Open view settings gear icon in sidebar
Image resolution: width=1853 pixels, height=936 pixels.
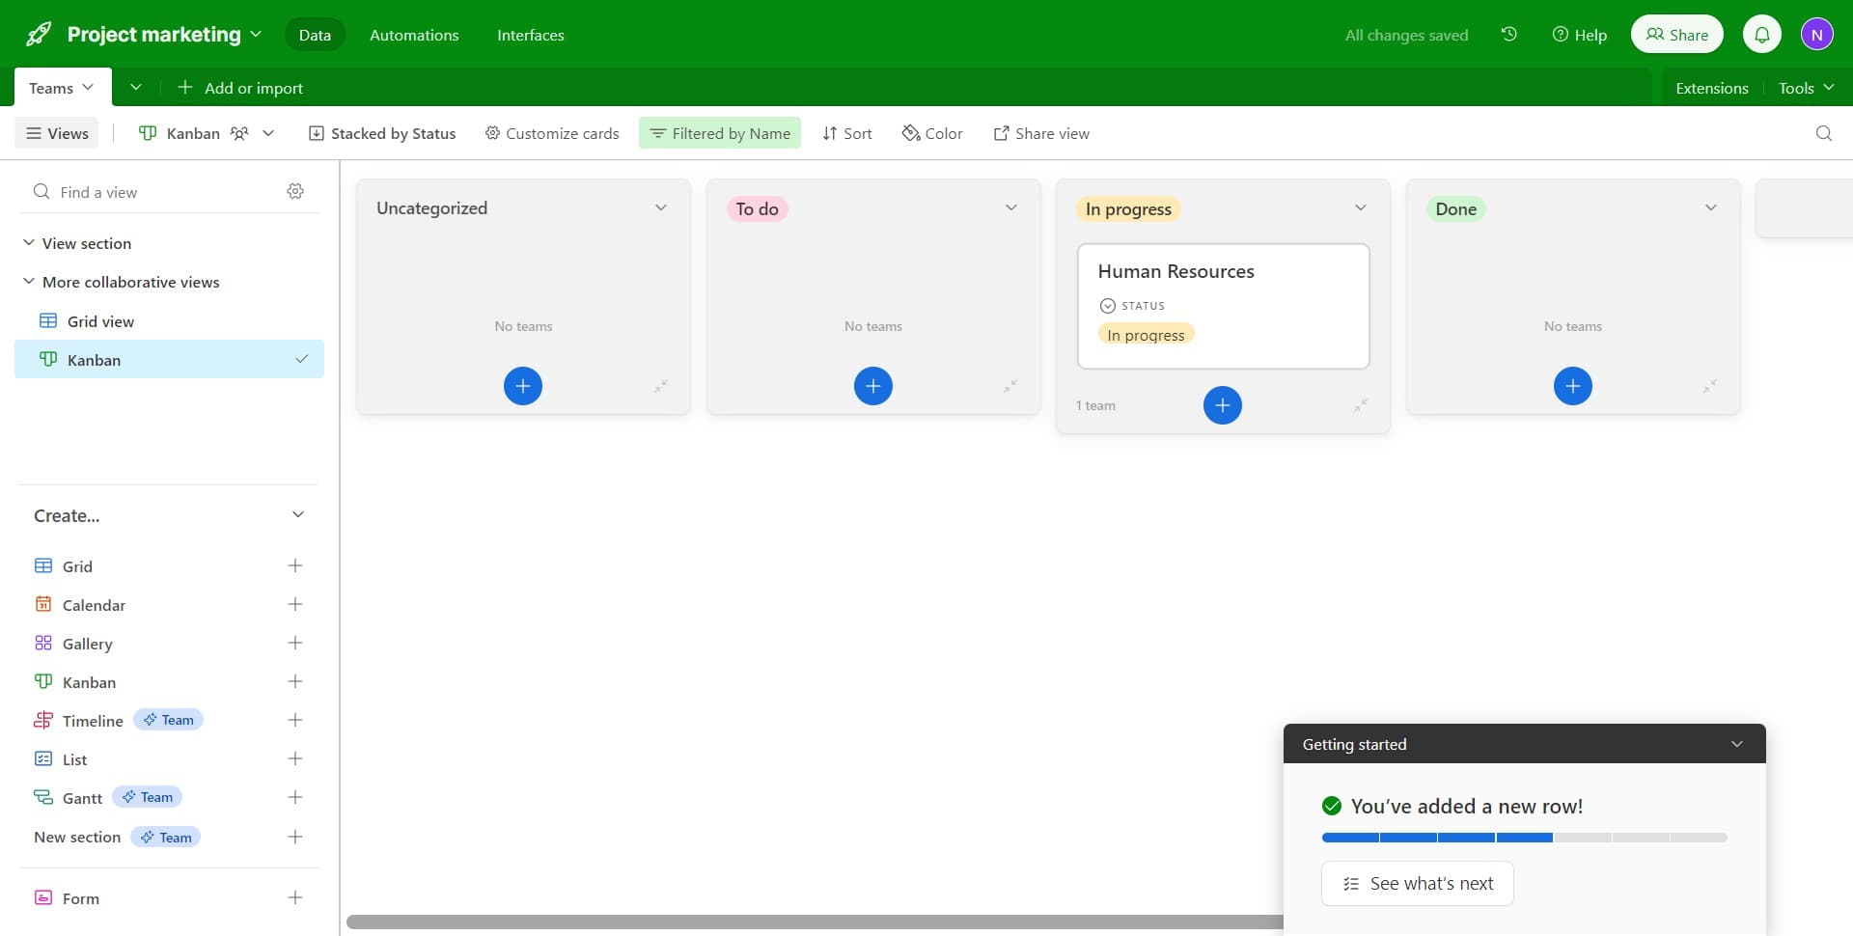click(x=295, y=192)
